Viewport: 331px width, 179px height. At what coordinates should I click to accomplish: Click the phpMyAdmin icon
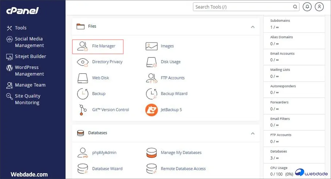[x=83, y=153]
